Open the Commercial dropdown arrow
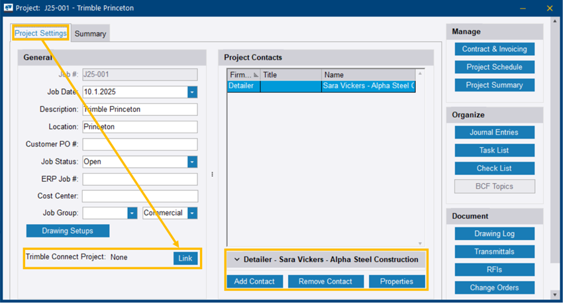563x303 pixels. pyautogui.click(x=192, y=213)
